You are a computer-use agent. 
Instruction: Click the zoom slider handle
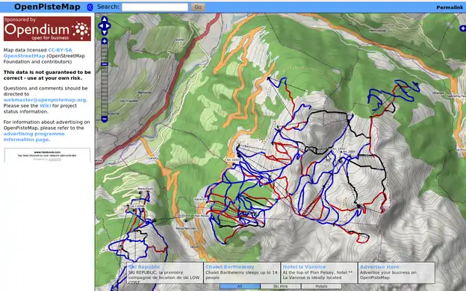[x=105, y=64]
